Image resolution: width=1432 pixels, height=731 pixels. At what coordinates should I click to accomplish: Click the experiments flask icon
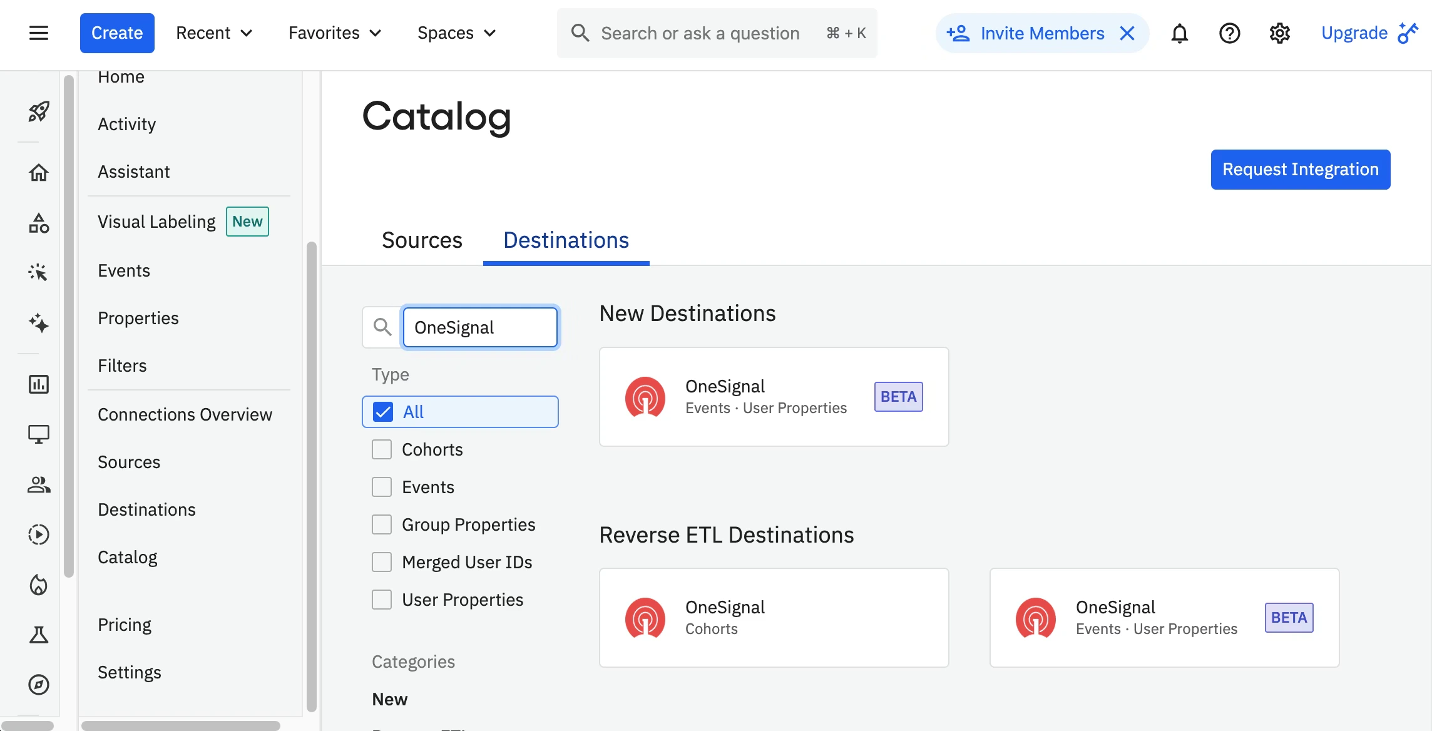pyautogui.click(x=38, y=634)
